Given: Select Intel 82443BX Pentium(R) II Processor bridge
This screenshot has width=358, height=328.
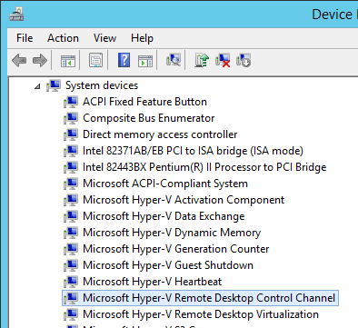Looking at the screenshot, I should click(x=204, y=167).
